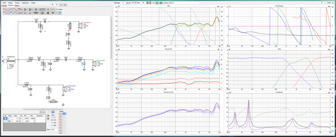The image size is (336, 137).
Task: Select the E12 snap option
Action: click(x=52, y=120)
